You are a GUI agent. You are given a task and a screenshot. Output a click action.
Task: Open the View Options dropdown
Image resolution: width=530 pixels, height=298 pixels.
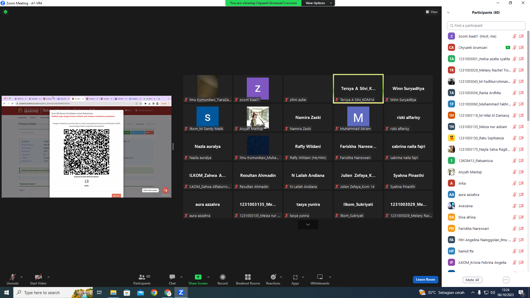pos(318,3)
